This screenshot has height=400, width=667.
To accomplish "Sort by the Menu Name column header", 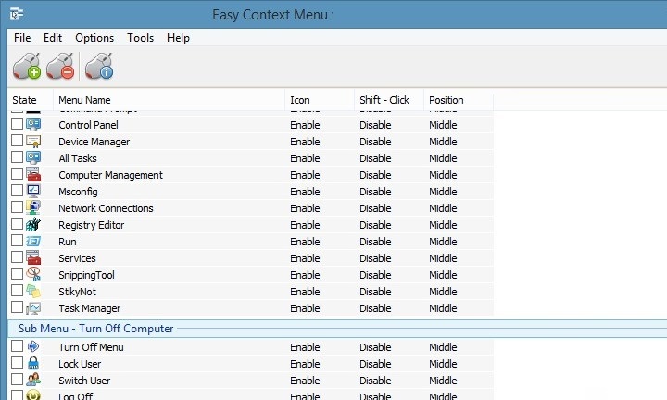I will click(169, 100).
